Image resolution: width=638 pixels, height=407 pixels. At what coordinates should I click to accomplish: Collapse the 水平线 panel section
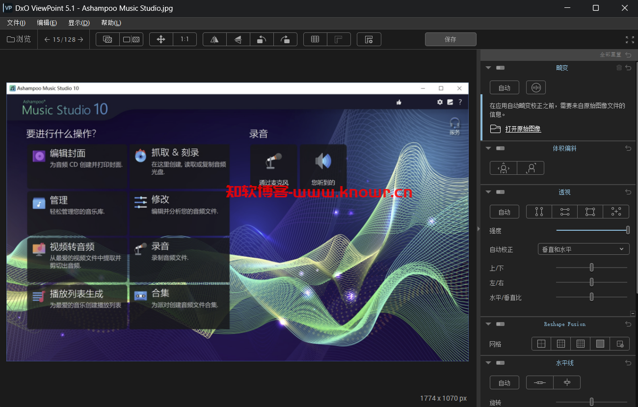(x=488, y=363)
